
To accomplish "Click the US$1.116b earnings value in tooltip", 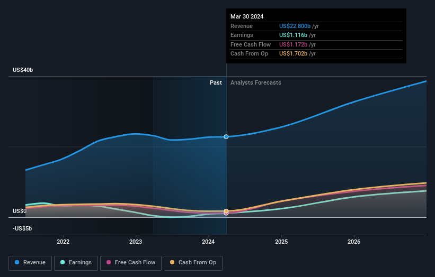I will click(293, 35).
